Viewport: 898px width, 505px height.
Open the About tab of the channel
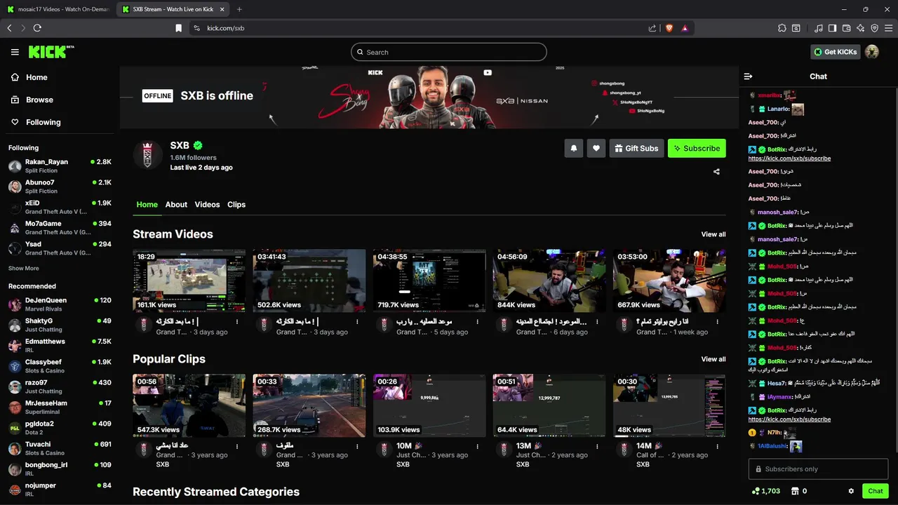point(176,204)
